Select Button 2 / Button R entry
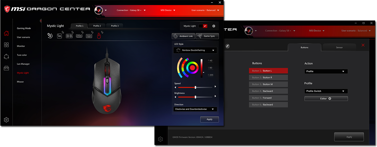 (268, 77)
